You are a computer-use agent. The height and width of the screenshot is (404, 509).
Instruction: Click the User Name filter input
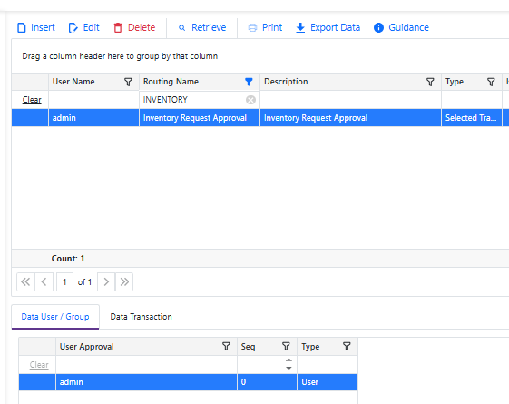click(x=93, y=100)
